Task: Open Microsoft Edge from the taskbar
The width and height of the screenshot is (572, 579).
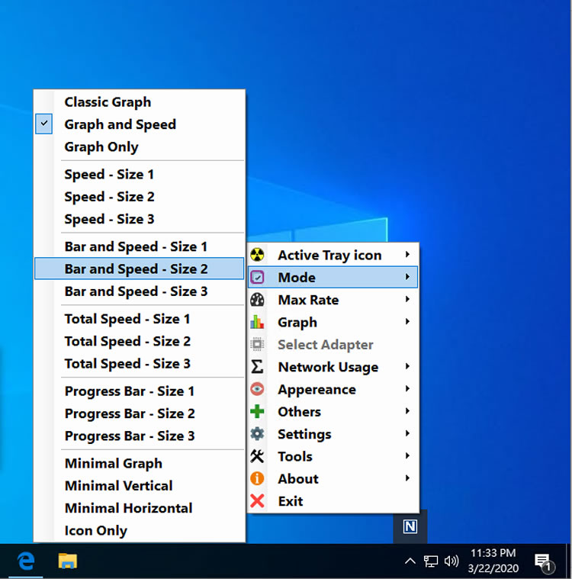Action: (27, 561)
